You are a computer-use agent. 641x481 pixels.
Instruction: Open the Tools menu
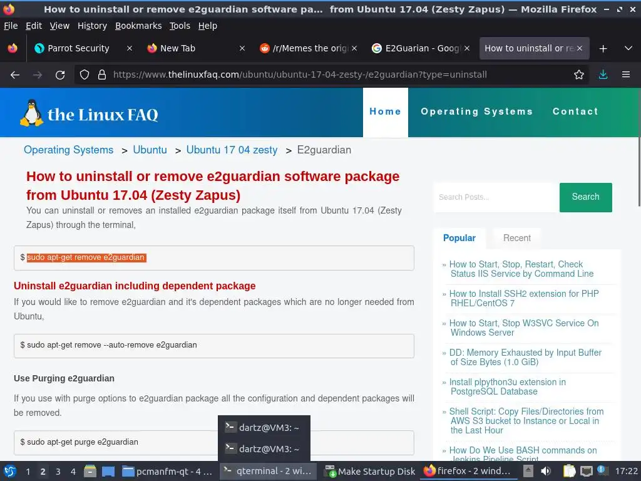pyautogui.click(x=180, y=26)
